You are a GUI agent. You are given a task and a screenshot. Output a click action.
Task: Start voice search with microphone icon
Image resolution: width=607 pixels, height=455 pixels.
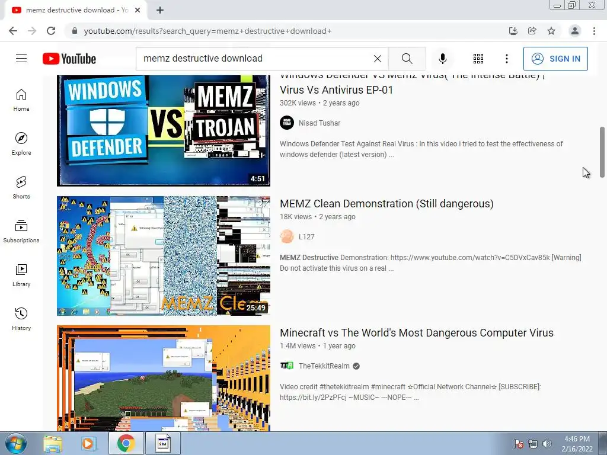click(442, 59)
